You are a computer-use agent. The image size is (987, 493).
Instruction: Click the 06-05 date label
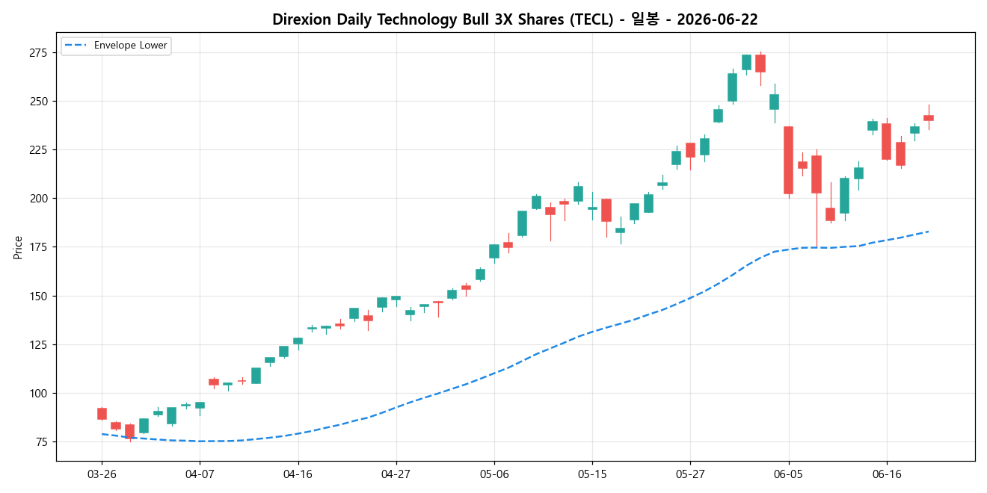point(788,474)
